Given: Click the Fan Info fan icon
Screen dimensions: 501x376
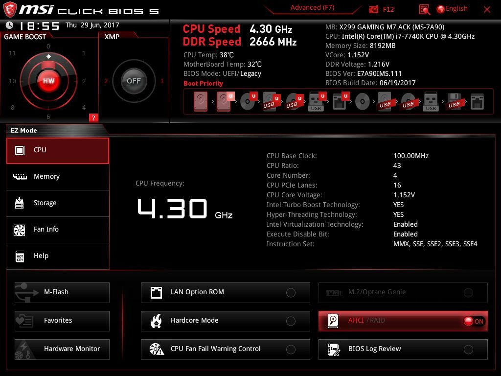Looking at the screenshot, I should [x=20, y=230].
